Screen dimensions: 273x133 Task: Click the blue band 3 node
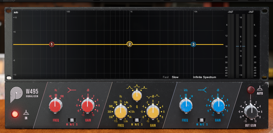[193, 44]
